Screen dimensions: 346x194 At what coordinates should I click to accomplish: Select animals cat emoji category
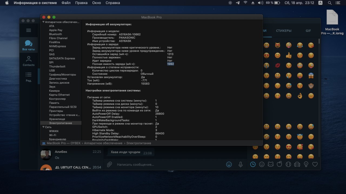[x=271, y=164]
